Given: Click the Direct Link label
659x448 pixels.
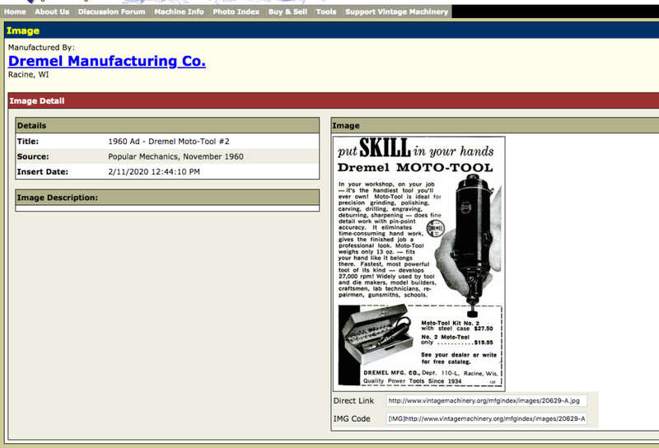Looking at the screenshot, I should click(x=353, y=401).
